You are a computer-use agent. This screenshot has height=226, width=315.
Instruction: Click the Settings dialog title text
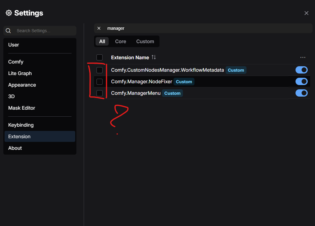coord(29,13)
